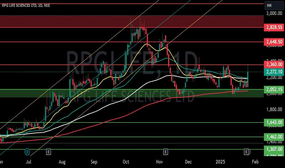
Task: Select the 2,828.55 red price label
Action: pyautogui.click(x=274, y=27)
